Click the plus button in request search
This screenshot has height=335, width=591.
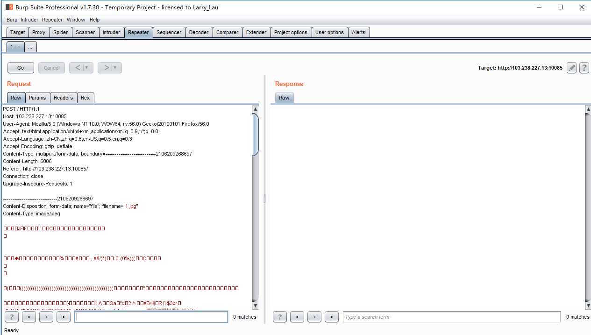[x=46, y=317]
